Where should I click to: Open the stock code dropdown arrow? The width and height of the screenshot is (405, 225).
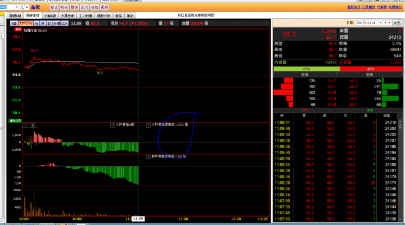click(x=17, y=7)
